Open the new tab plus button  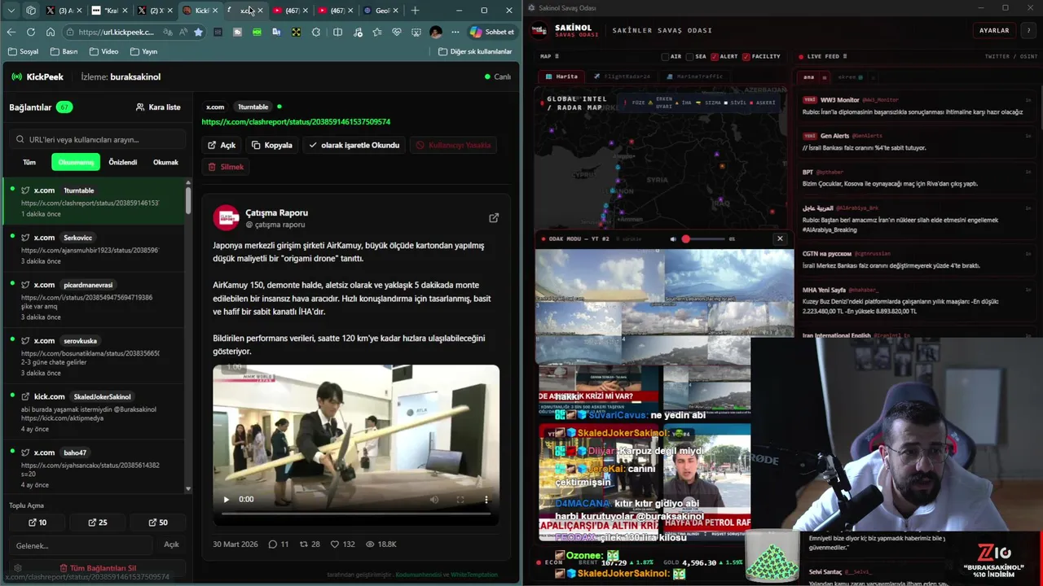[415, 11]
